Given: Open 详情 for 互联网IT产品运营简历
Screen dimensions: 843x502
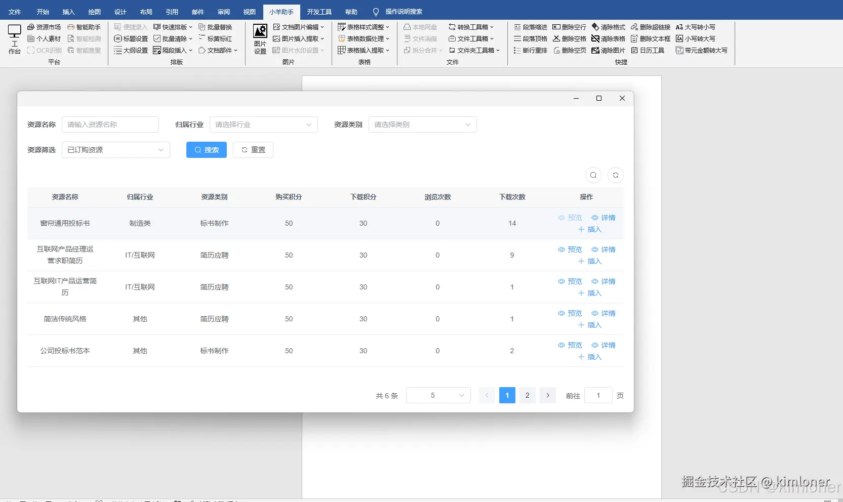Looking at the screenshot, I should pyautogui.click(x=604, y=281).
